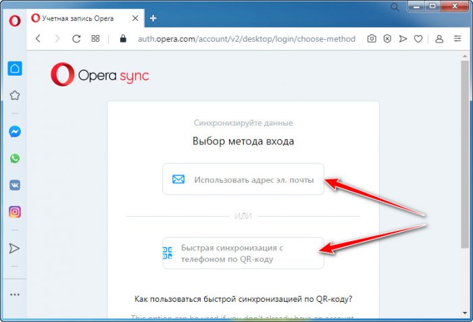Screen dimensions: 473x322
Task: Open Opera account profile icon
Action: (439, 38)
